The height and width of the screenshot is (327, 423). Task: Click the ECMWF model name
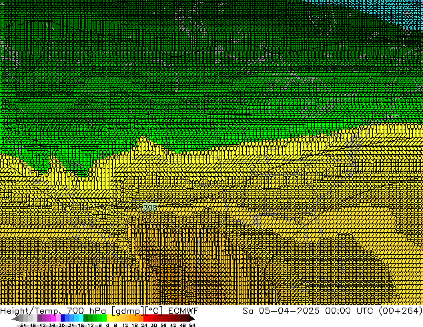[183, 311]
